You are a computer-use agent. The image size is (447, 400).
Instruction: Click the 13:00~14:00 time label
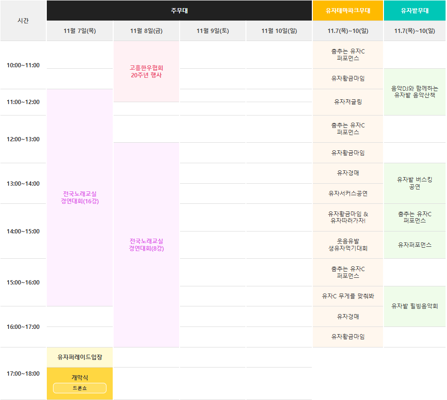tap(23, 183)
